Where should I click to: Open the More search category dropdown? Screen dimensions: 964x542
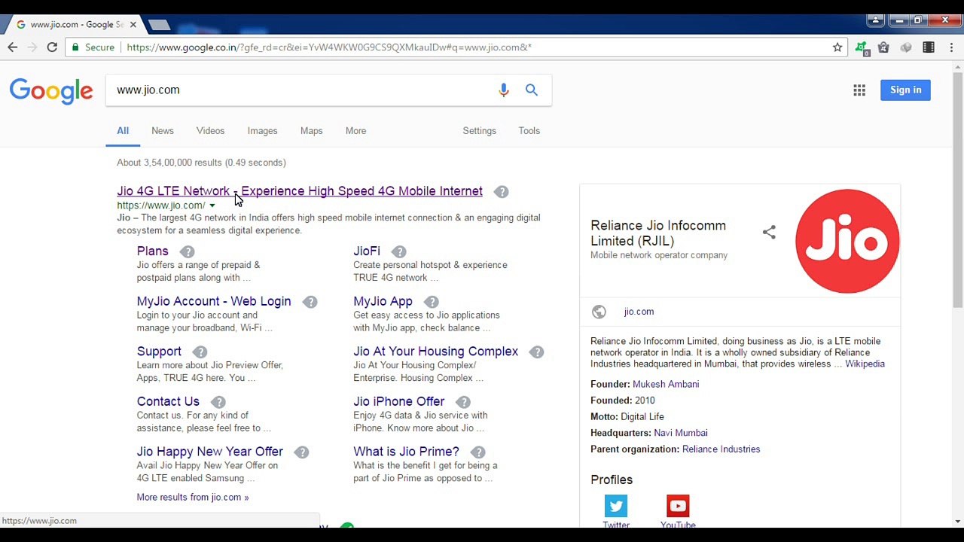click(x=355, y=130)
